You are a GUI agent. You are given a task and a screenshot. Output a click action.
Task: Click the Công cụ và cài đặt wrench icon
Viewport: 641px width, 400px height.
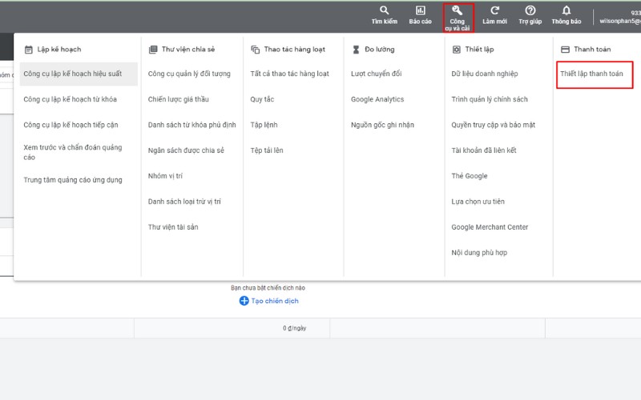click(x=458, y=11)
